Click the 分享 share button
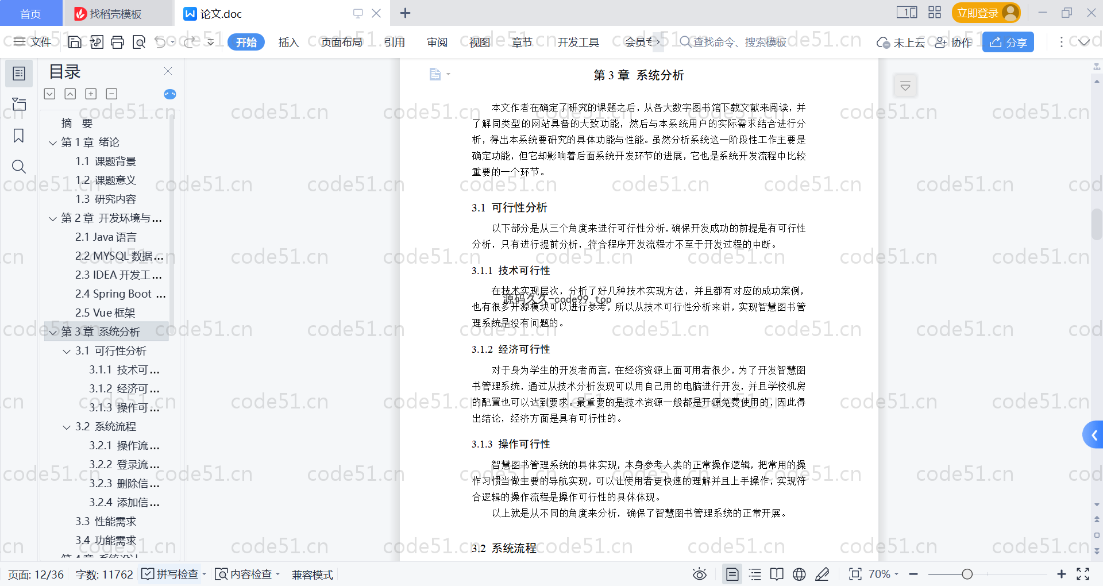 (1008, 42)
